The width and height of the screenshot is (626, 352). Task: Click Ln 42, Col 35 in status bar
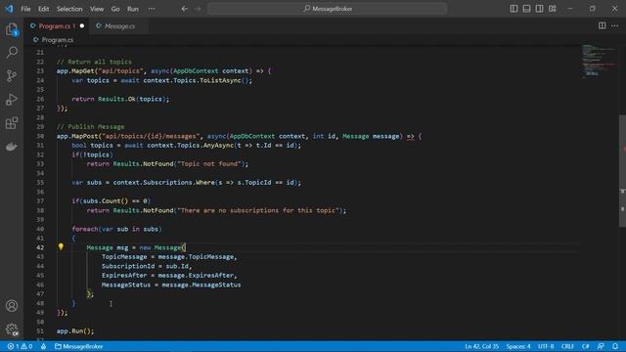click(482, 346)
